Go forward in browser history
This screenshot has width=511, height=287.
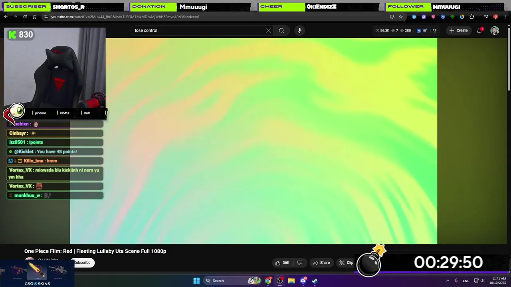coord(15,17)
